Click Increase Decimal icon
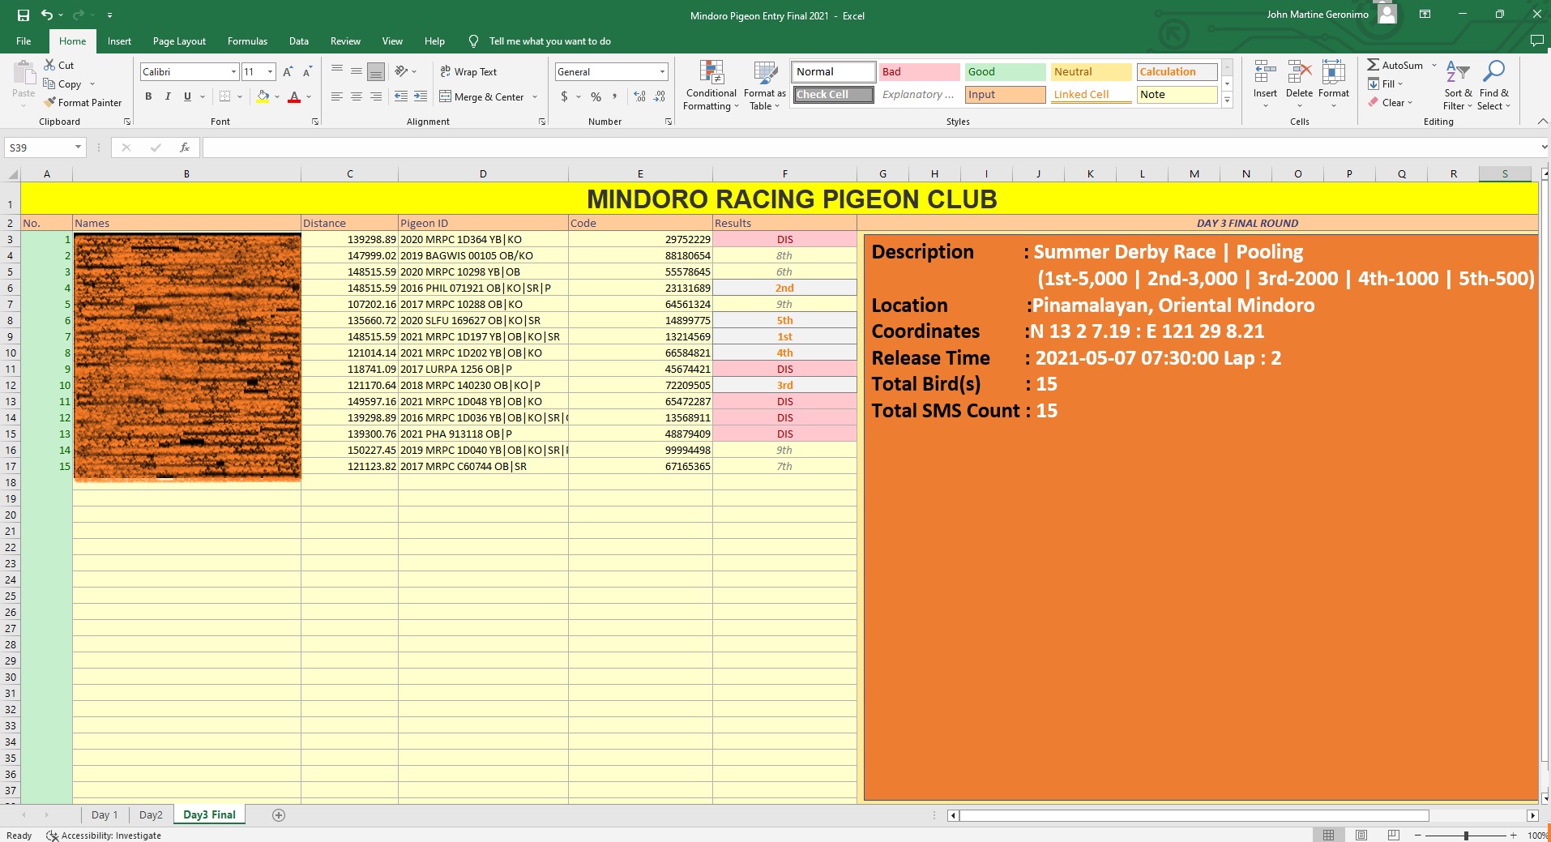The image size is (1551, 842). 640,96
